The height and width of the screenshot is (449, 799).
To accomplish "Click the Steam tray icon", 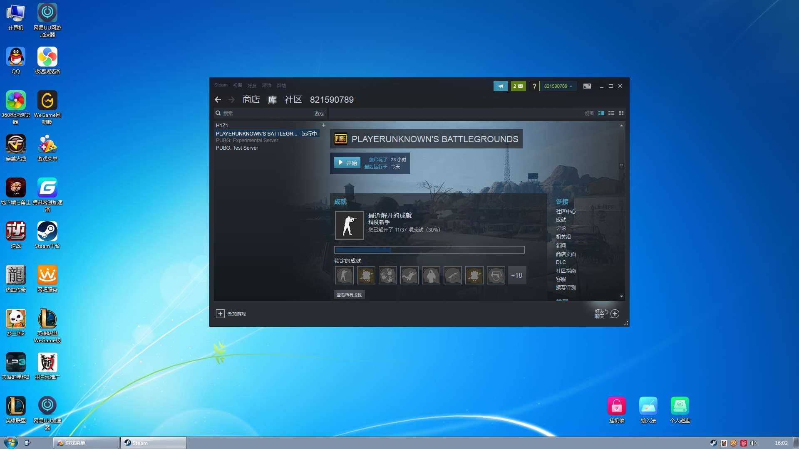I will tap(713, 443).
